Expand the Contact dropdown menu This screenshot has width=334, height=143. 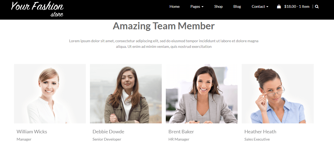[260, 7]
